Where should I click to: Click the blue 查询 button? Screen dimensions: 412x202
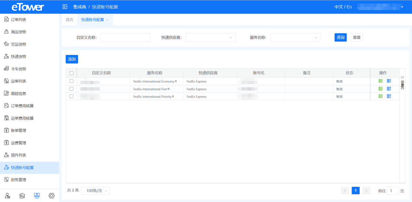340,38
